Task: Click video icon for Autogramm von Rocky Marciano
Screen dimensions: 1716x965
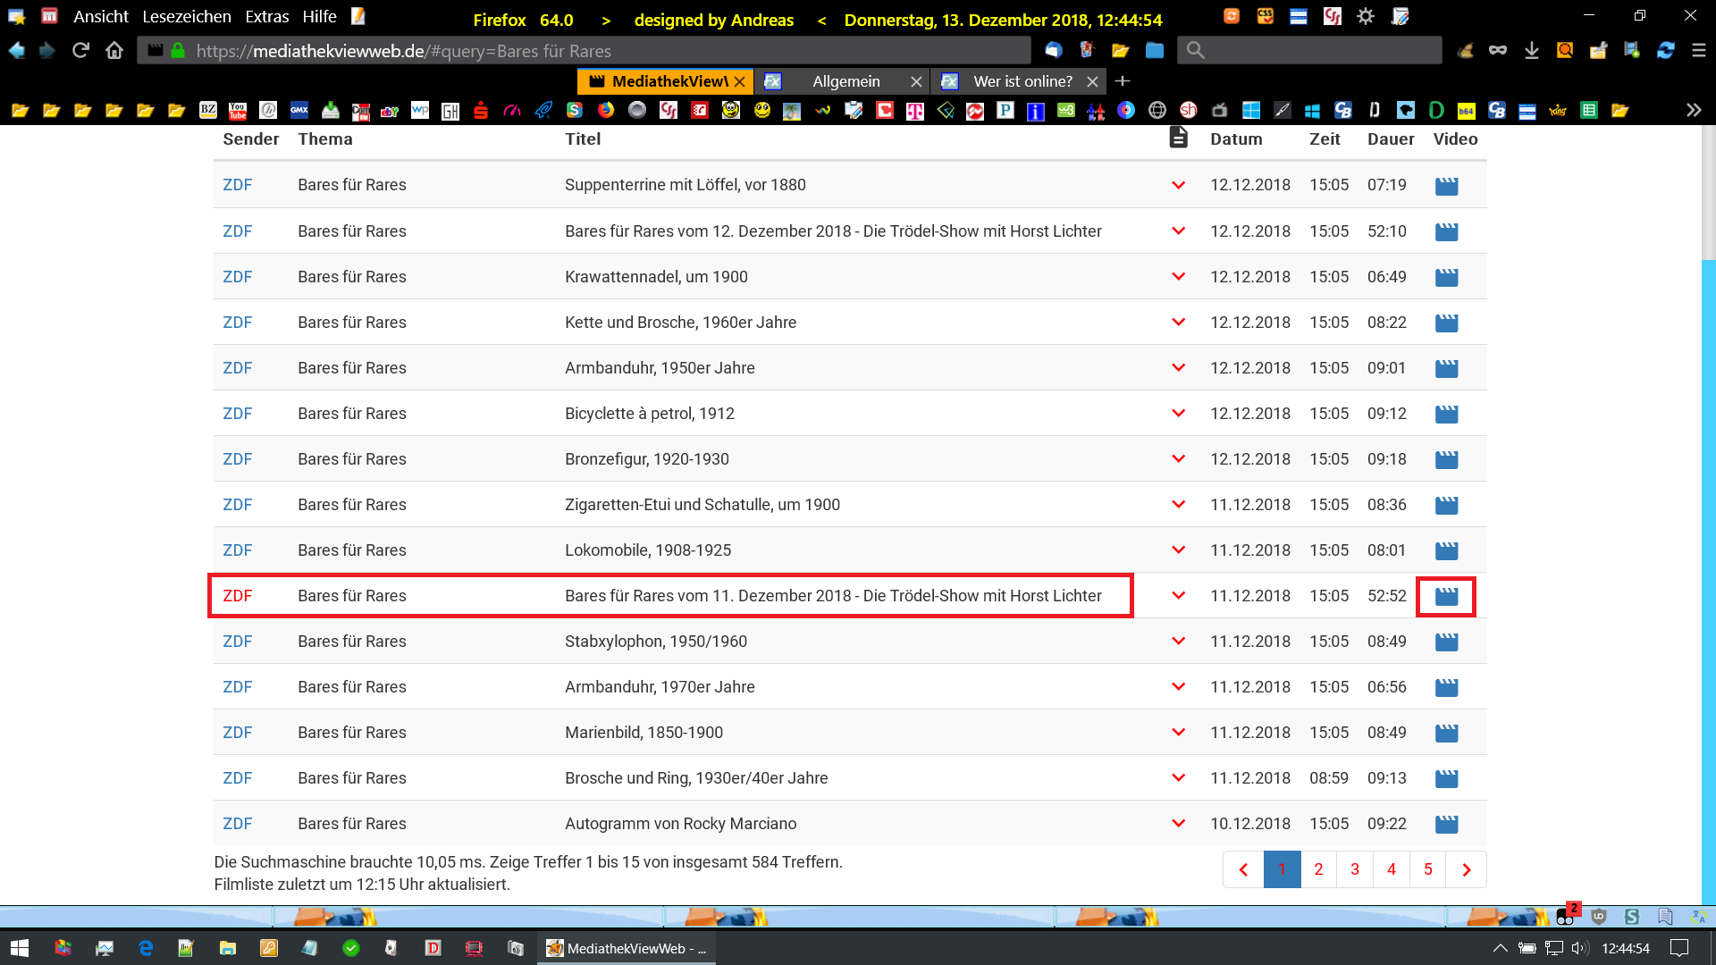Action: (1446, 825)
